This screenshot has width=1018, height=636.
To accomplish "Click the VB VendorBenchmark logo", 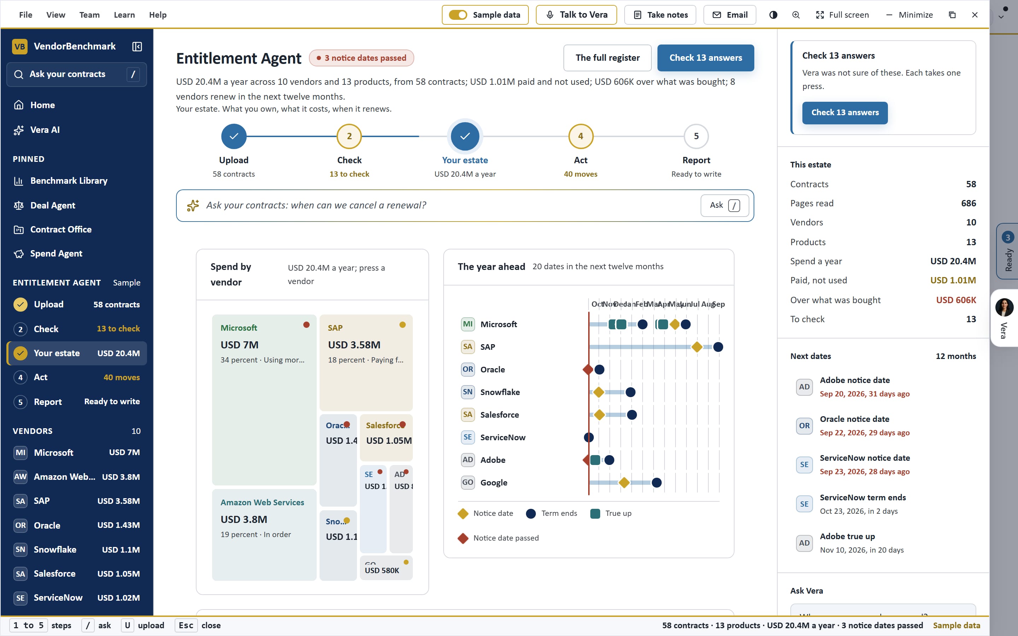I will click(x=20, y=46).
